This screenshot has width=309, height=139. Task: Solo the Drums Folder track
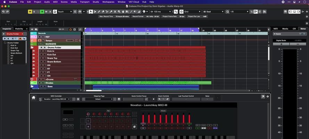tap(44, 48)
